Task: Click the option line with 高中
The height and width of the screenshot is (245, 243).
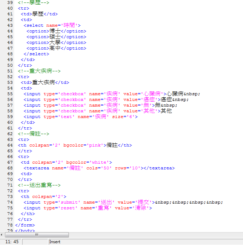Action: (x=56, y=48)
